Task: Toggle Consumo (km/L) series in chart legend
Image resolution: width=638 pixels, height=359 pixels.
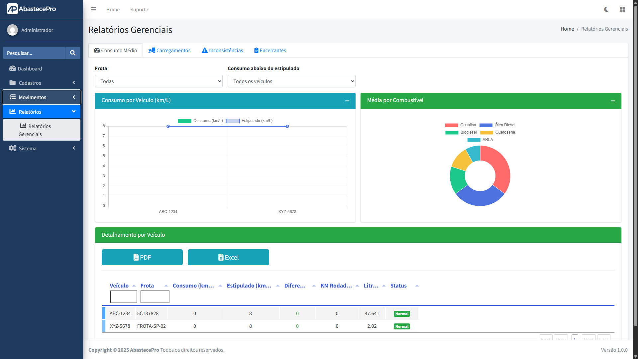Action: click(200, 121)
